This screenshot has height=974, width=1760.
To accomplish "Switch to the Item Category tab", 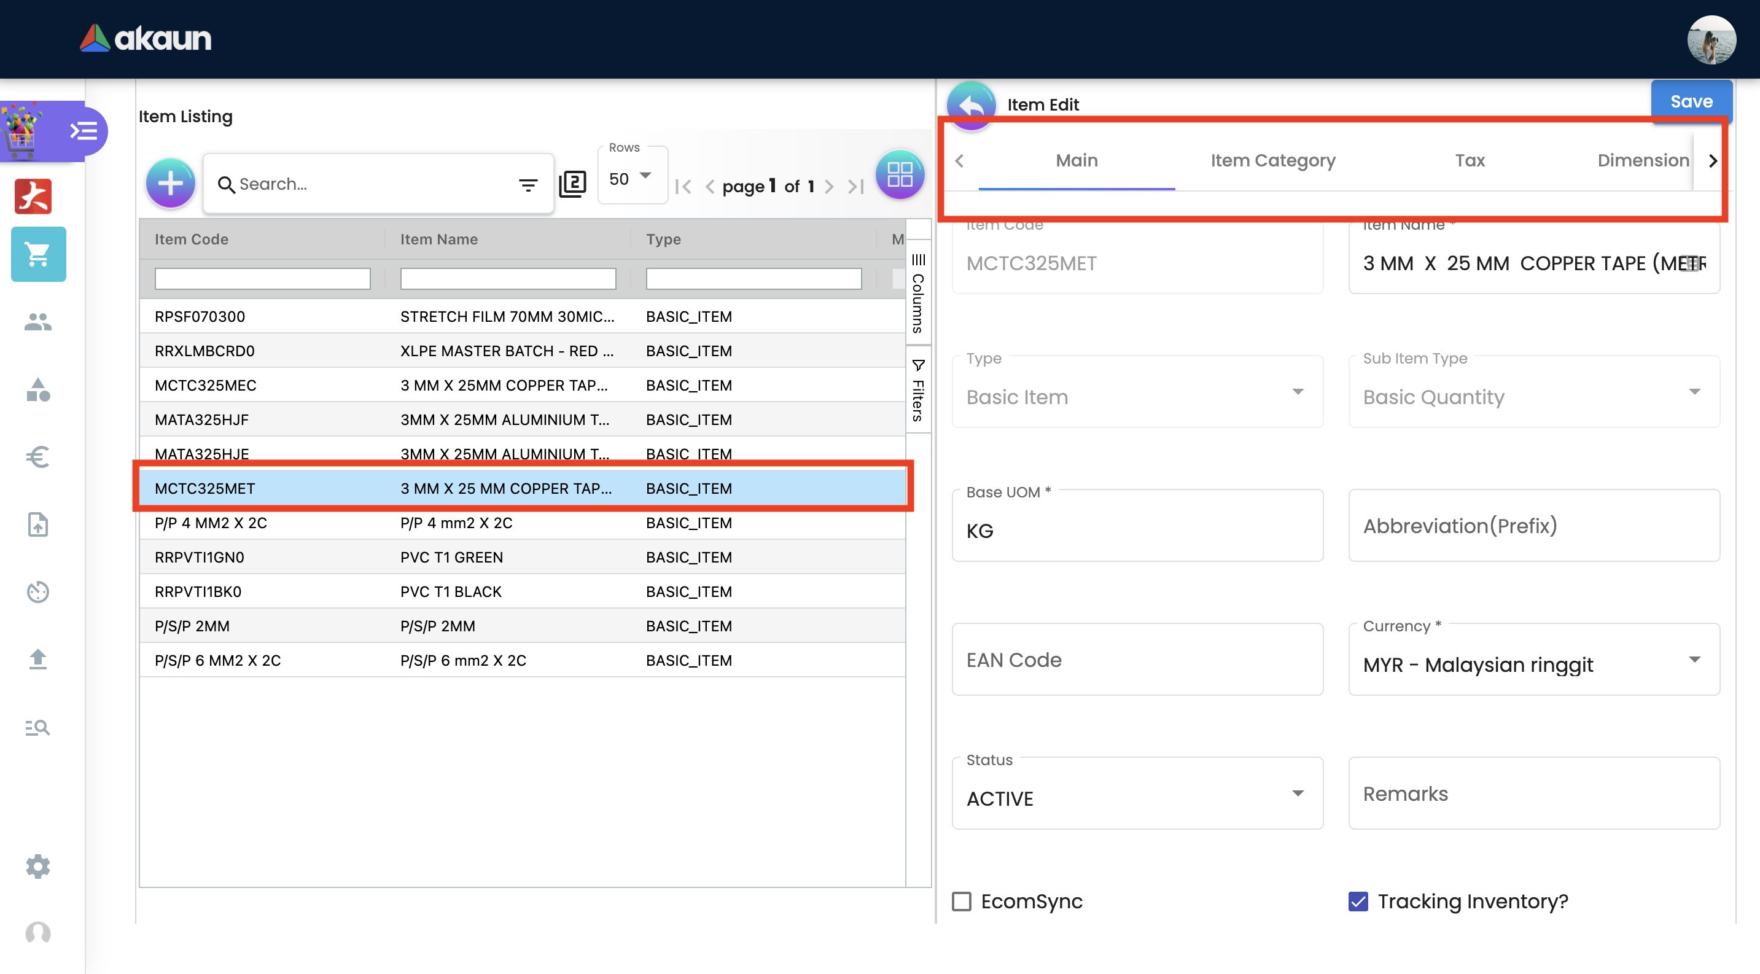I will [x=1272, y=160].
